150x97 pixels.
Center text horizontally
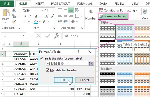tap(65, 16)
